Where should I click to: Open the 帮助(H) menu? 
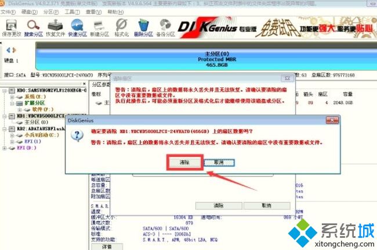(x=115, y=12)
